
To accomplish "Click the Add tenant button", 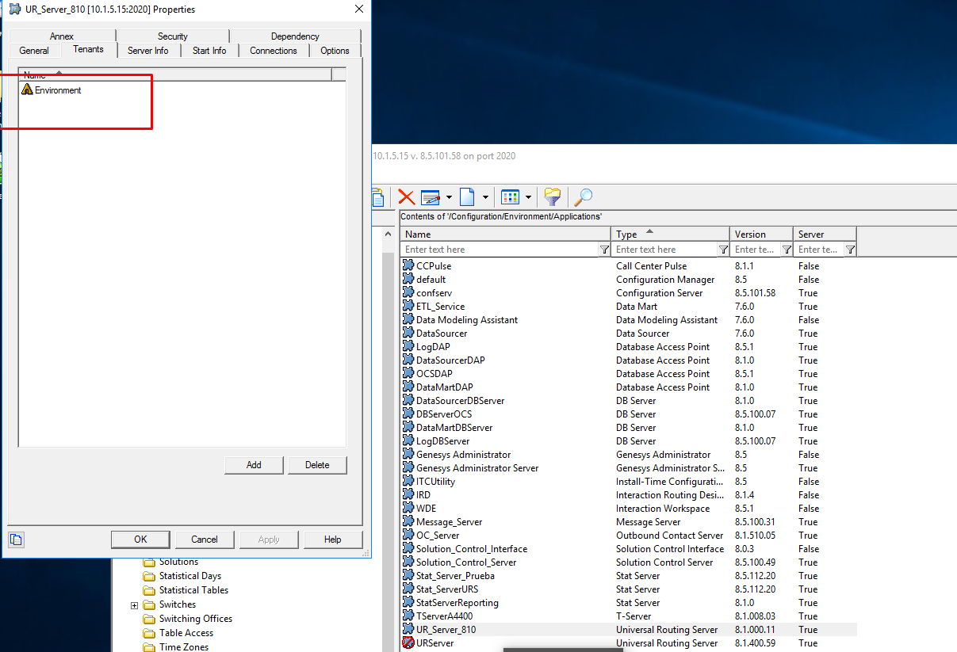I will coord(254,465).
